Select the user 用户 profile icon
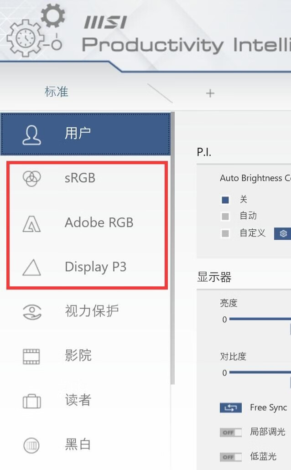This screenshot has height=470, width=291. (x=31, y=135)
